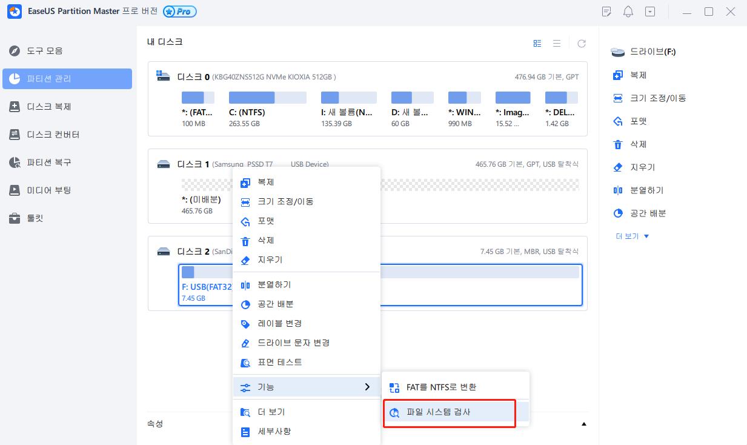The height and width of the screenshot is (445, 747).
Task: Click 지우기 in the right panel
Action: click(634, 167)
